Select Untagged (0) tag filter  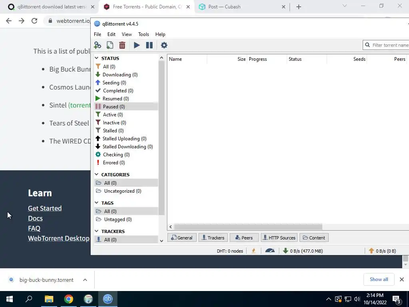(x=126, y=219)
